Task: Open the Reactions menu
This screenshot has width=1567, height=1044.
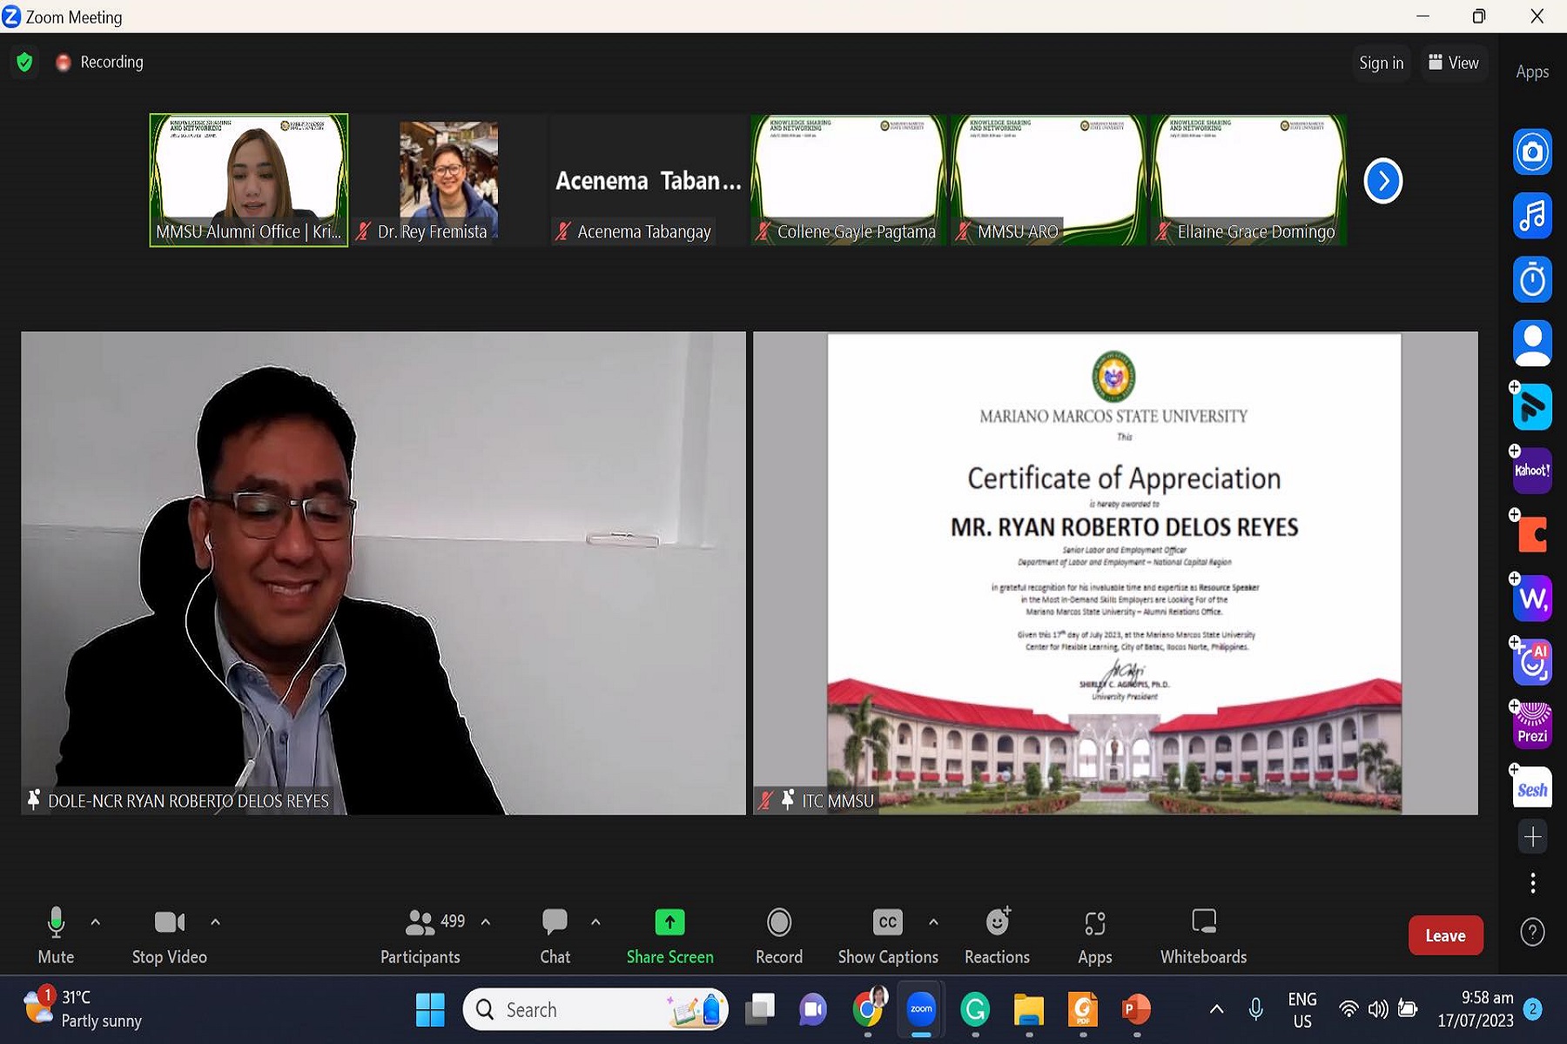Action: (x=998, y=935)
